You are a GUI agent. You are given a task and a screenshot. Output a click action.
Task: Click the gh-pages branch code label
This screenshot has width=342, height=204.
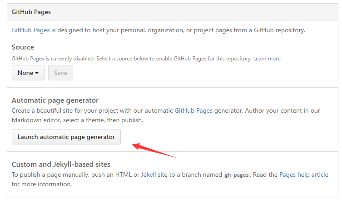tap(237, 175)
